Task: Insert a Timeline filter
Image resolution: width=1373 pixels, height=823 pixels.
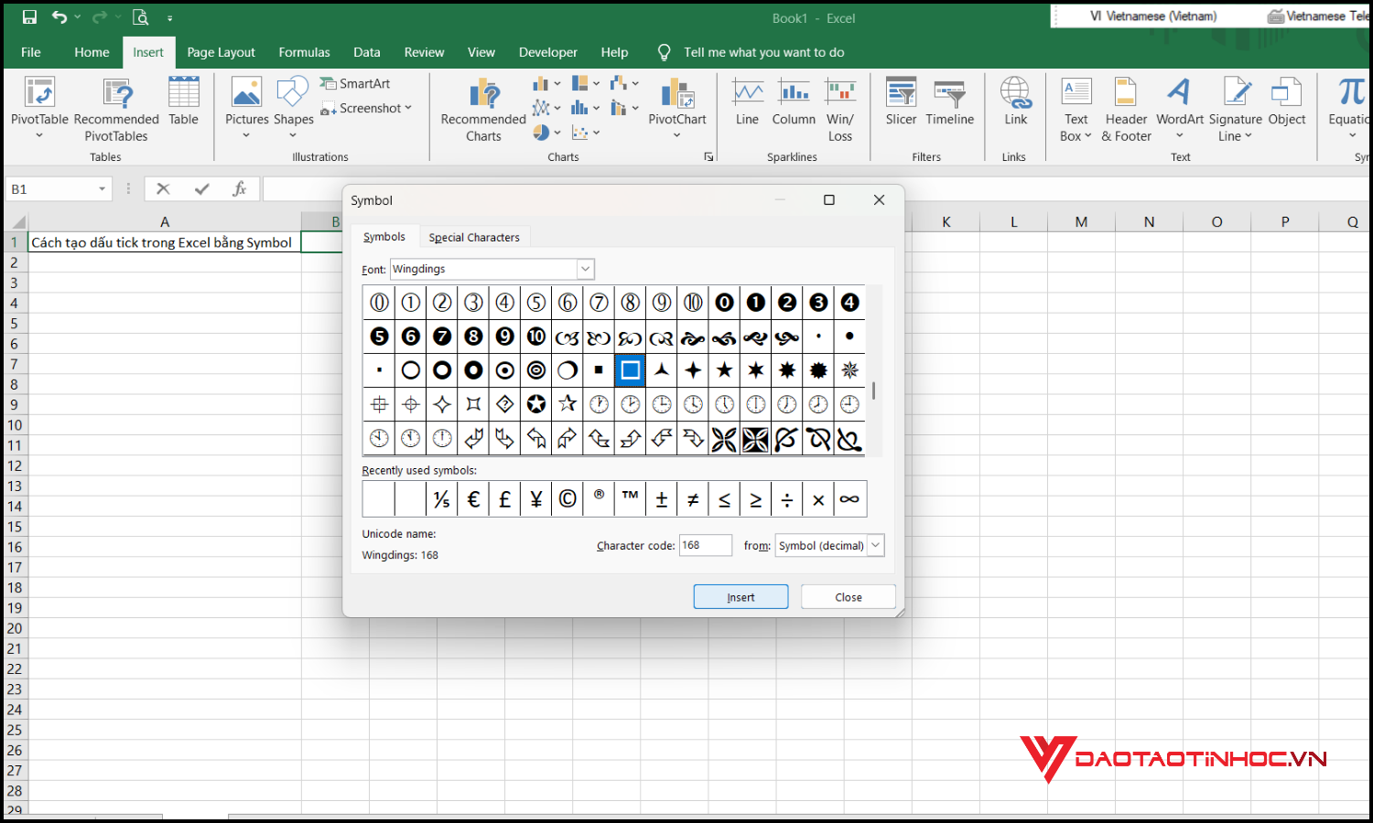Action: 949,102
